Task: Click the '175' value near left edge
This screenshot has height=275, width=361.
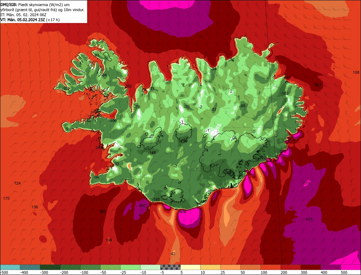Action: 6,198
